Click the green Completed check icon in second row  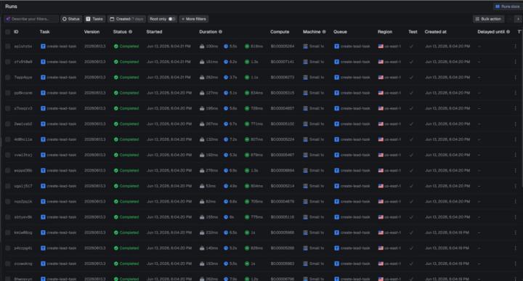point(115,62)
